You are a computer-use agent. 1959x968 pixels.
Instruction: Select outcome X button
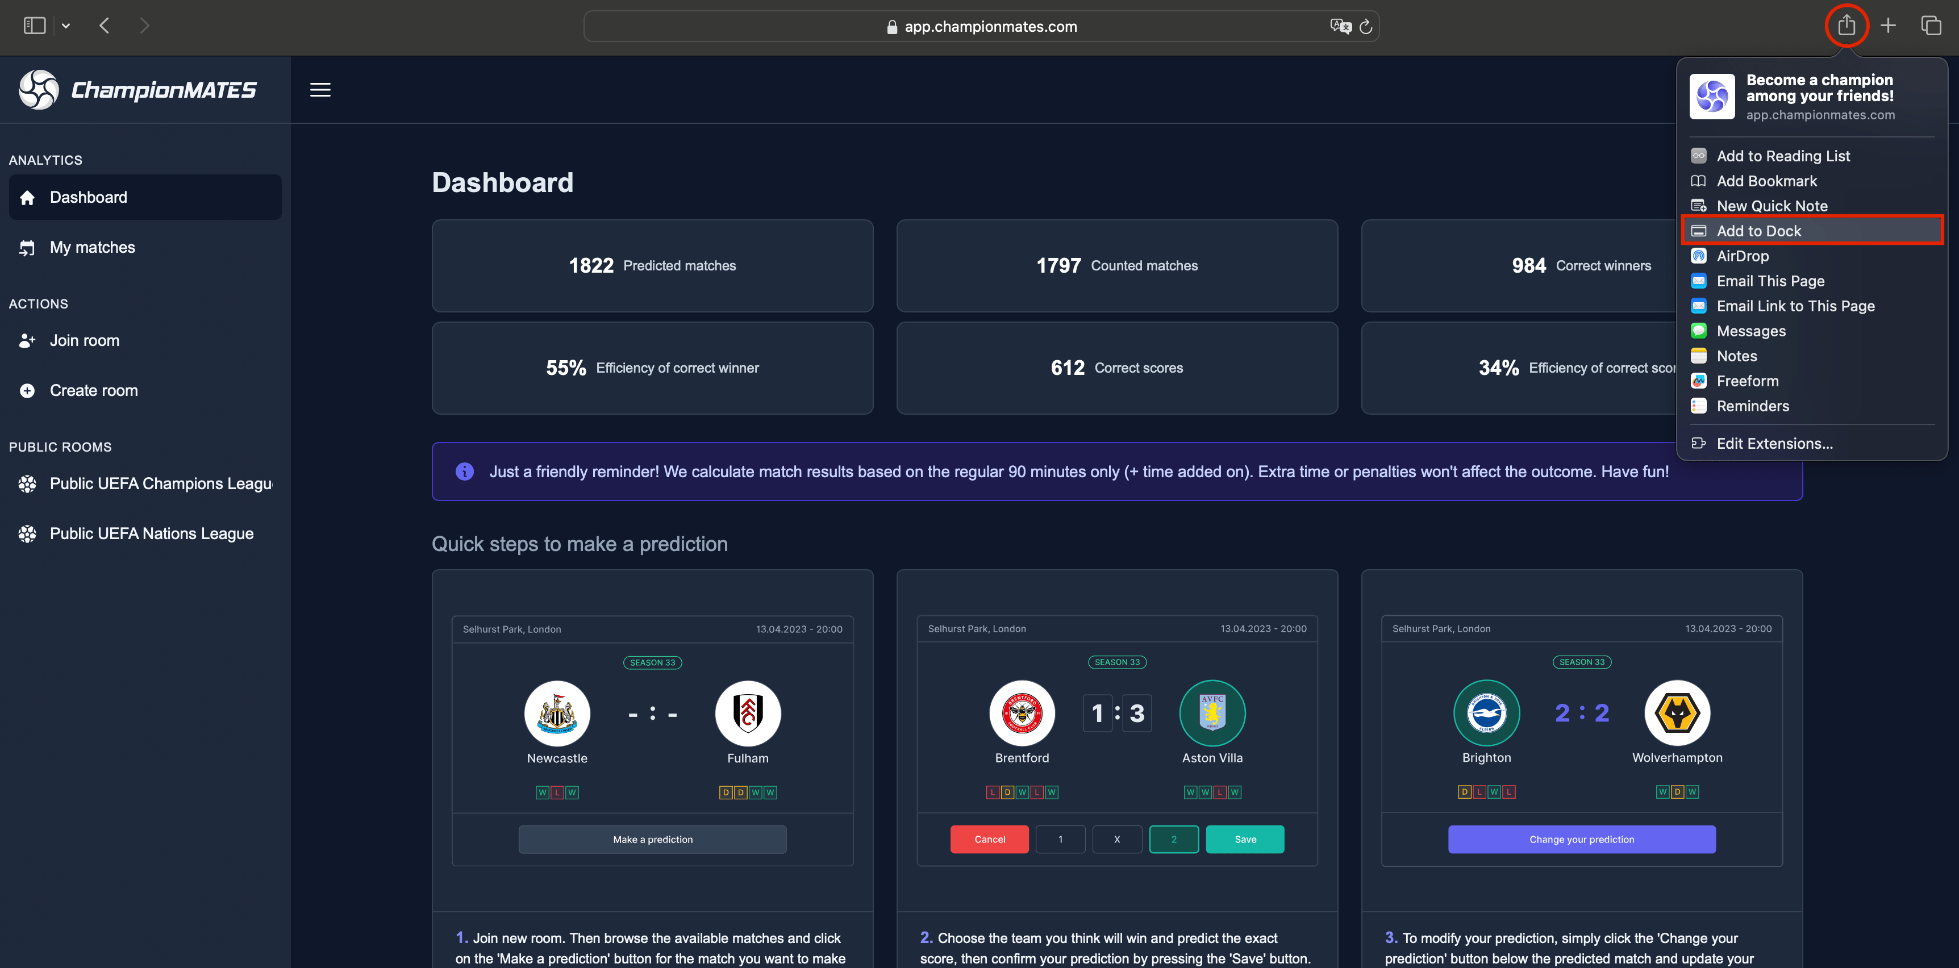pyautogui.click(x=1117, y=840)
